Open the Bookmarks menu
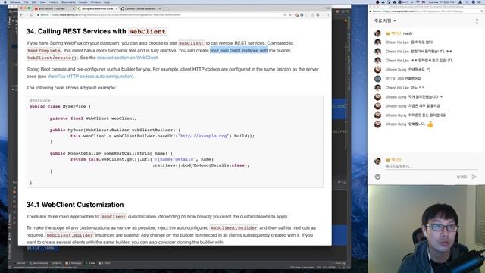485x273 pixels. click(68, 2)
